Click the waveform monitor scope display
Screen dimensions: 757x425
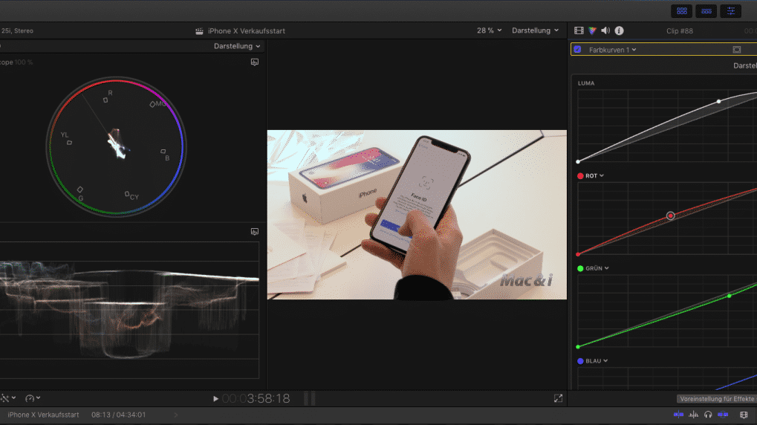(x=129, y=310)
